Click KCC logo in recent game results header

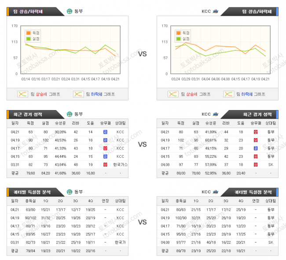coord(216,114)
